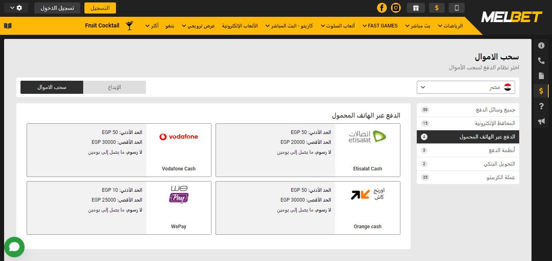The width and height of the screenshot is (552, 261).
Task: Click the dollar payment icon in the top bar
Action: pos(436,8)
